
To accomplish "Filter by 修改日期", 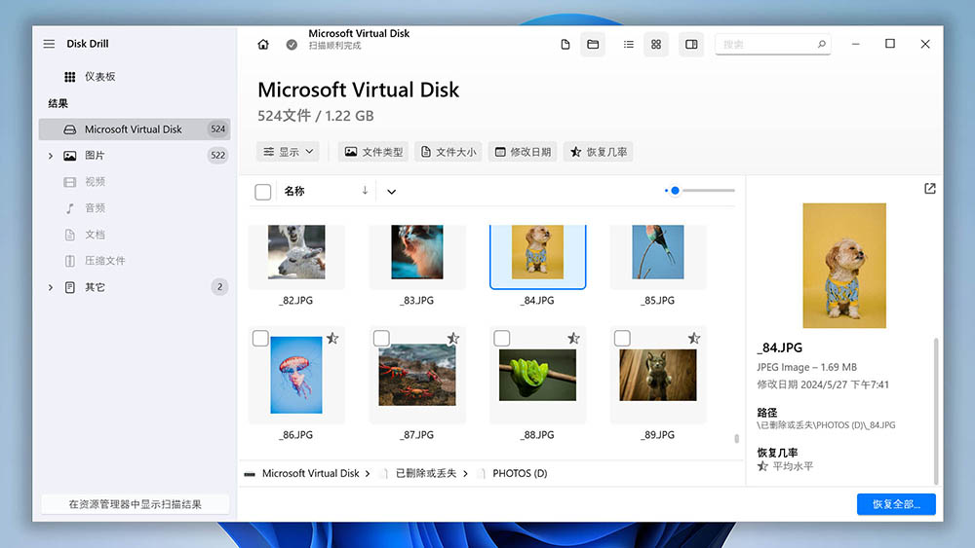I will click(523, 152).
